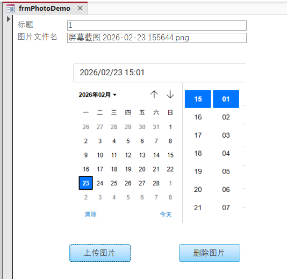The image size is (287, 279).
Task: Pick day 28 in the last February row
Action: (156, 183)
